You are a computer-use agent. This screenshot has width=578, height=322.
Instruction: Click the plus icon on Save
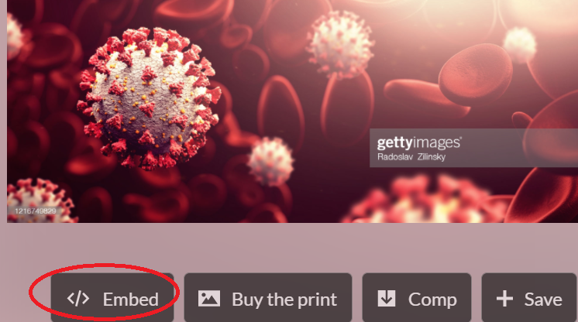(504, 299)
